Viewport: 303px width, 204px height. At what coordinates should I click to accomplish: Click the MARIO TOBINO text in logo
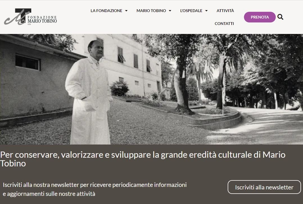(42, 21)
